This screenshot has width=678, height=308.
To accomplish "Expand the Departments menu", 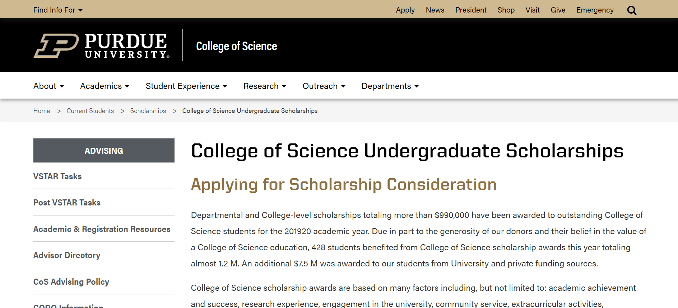I will (x=390, y=86).
